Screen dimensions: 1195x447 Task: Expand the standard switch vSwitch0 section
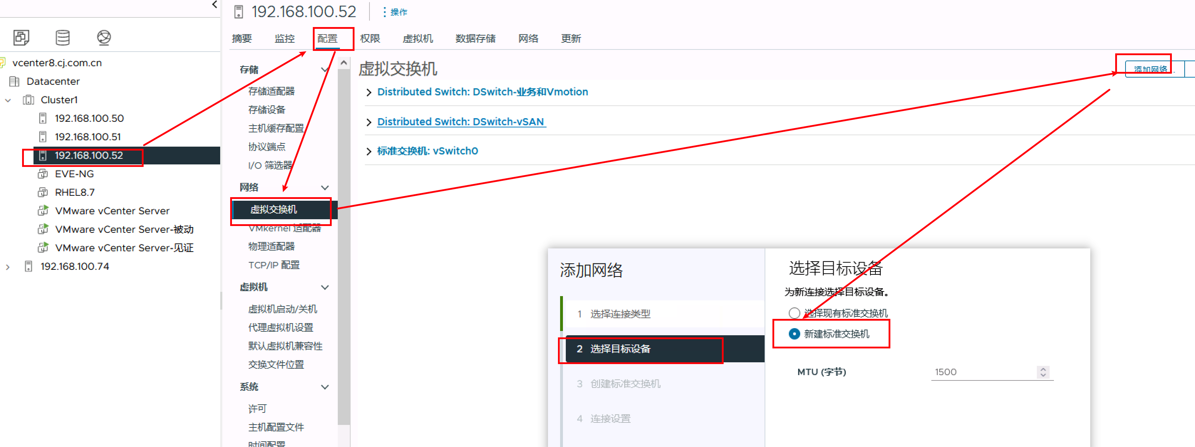(x=369, y=151)
